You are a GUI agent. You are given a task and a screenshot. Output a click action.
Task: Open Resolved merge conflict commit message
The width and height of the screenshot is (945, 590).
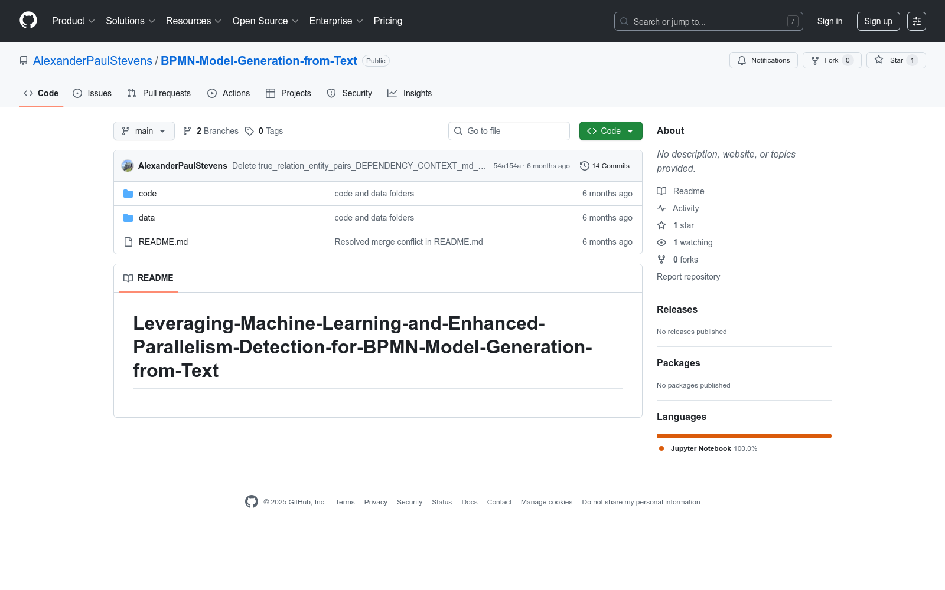tap(409, 242)
